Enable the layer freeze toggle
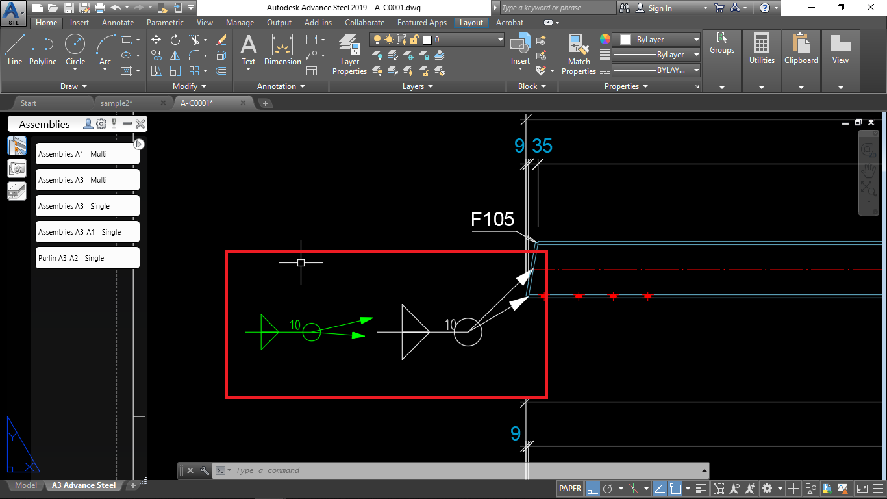This screenshot has width=887, height=499. (x=408, y=56)
